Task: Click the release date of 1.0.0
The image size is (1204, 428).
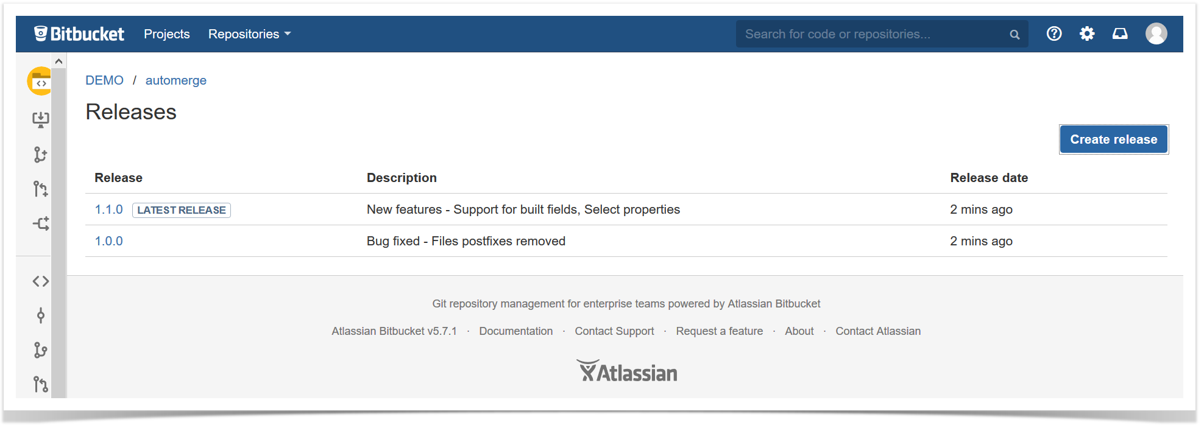Action: [x=981, y=241]
